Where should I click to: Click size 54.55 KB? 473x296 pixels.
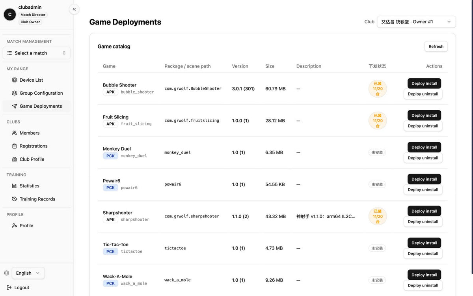(x=275, y=184)
